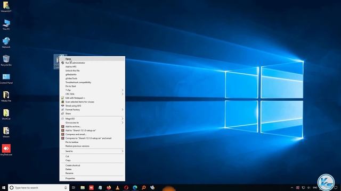
Task: Open Opera browser from the taskbar
Action: click(x=126, y=187)
